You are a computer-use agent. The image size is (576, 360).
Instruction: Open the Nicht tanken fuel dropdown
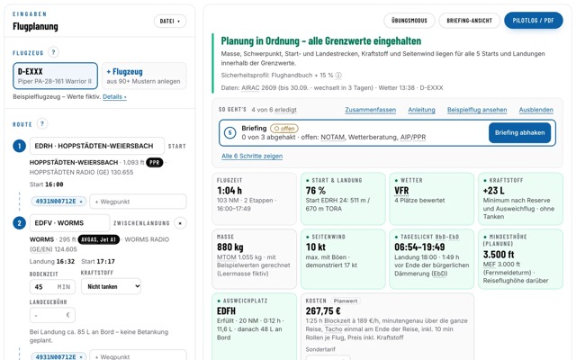point(111,286)
